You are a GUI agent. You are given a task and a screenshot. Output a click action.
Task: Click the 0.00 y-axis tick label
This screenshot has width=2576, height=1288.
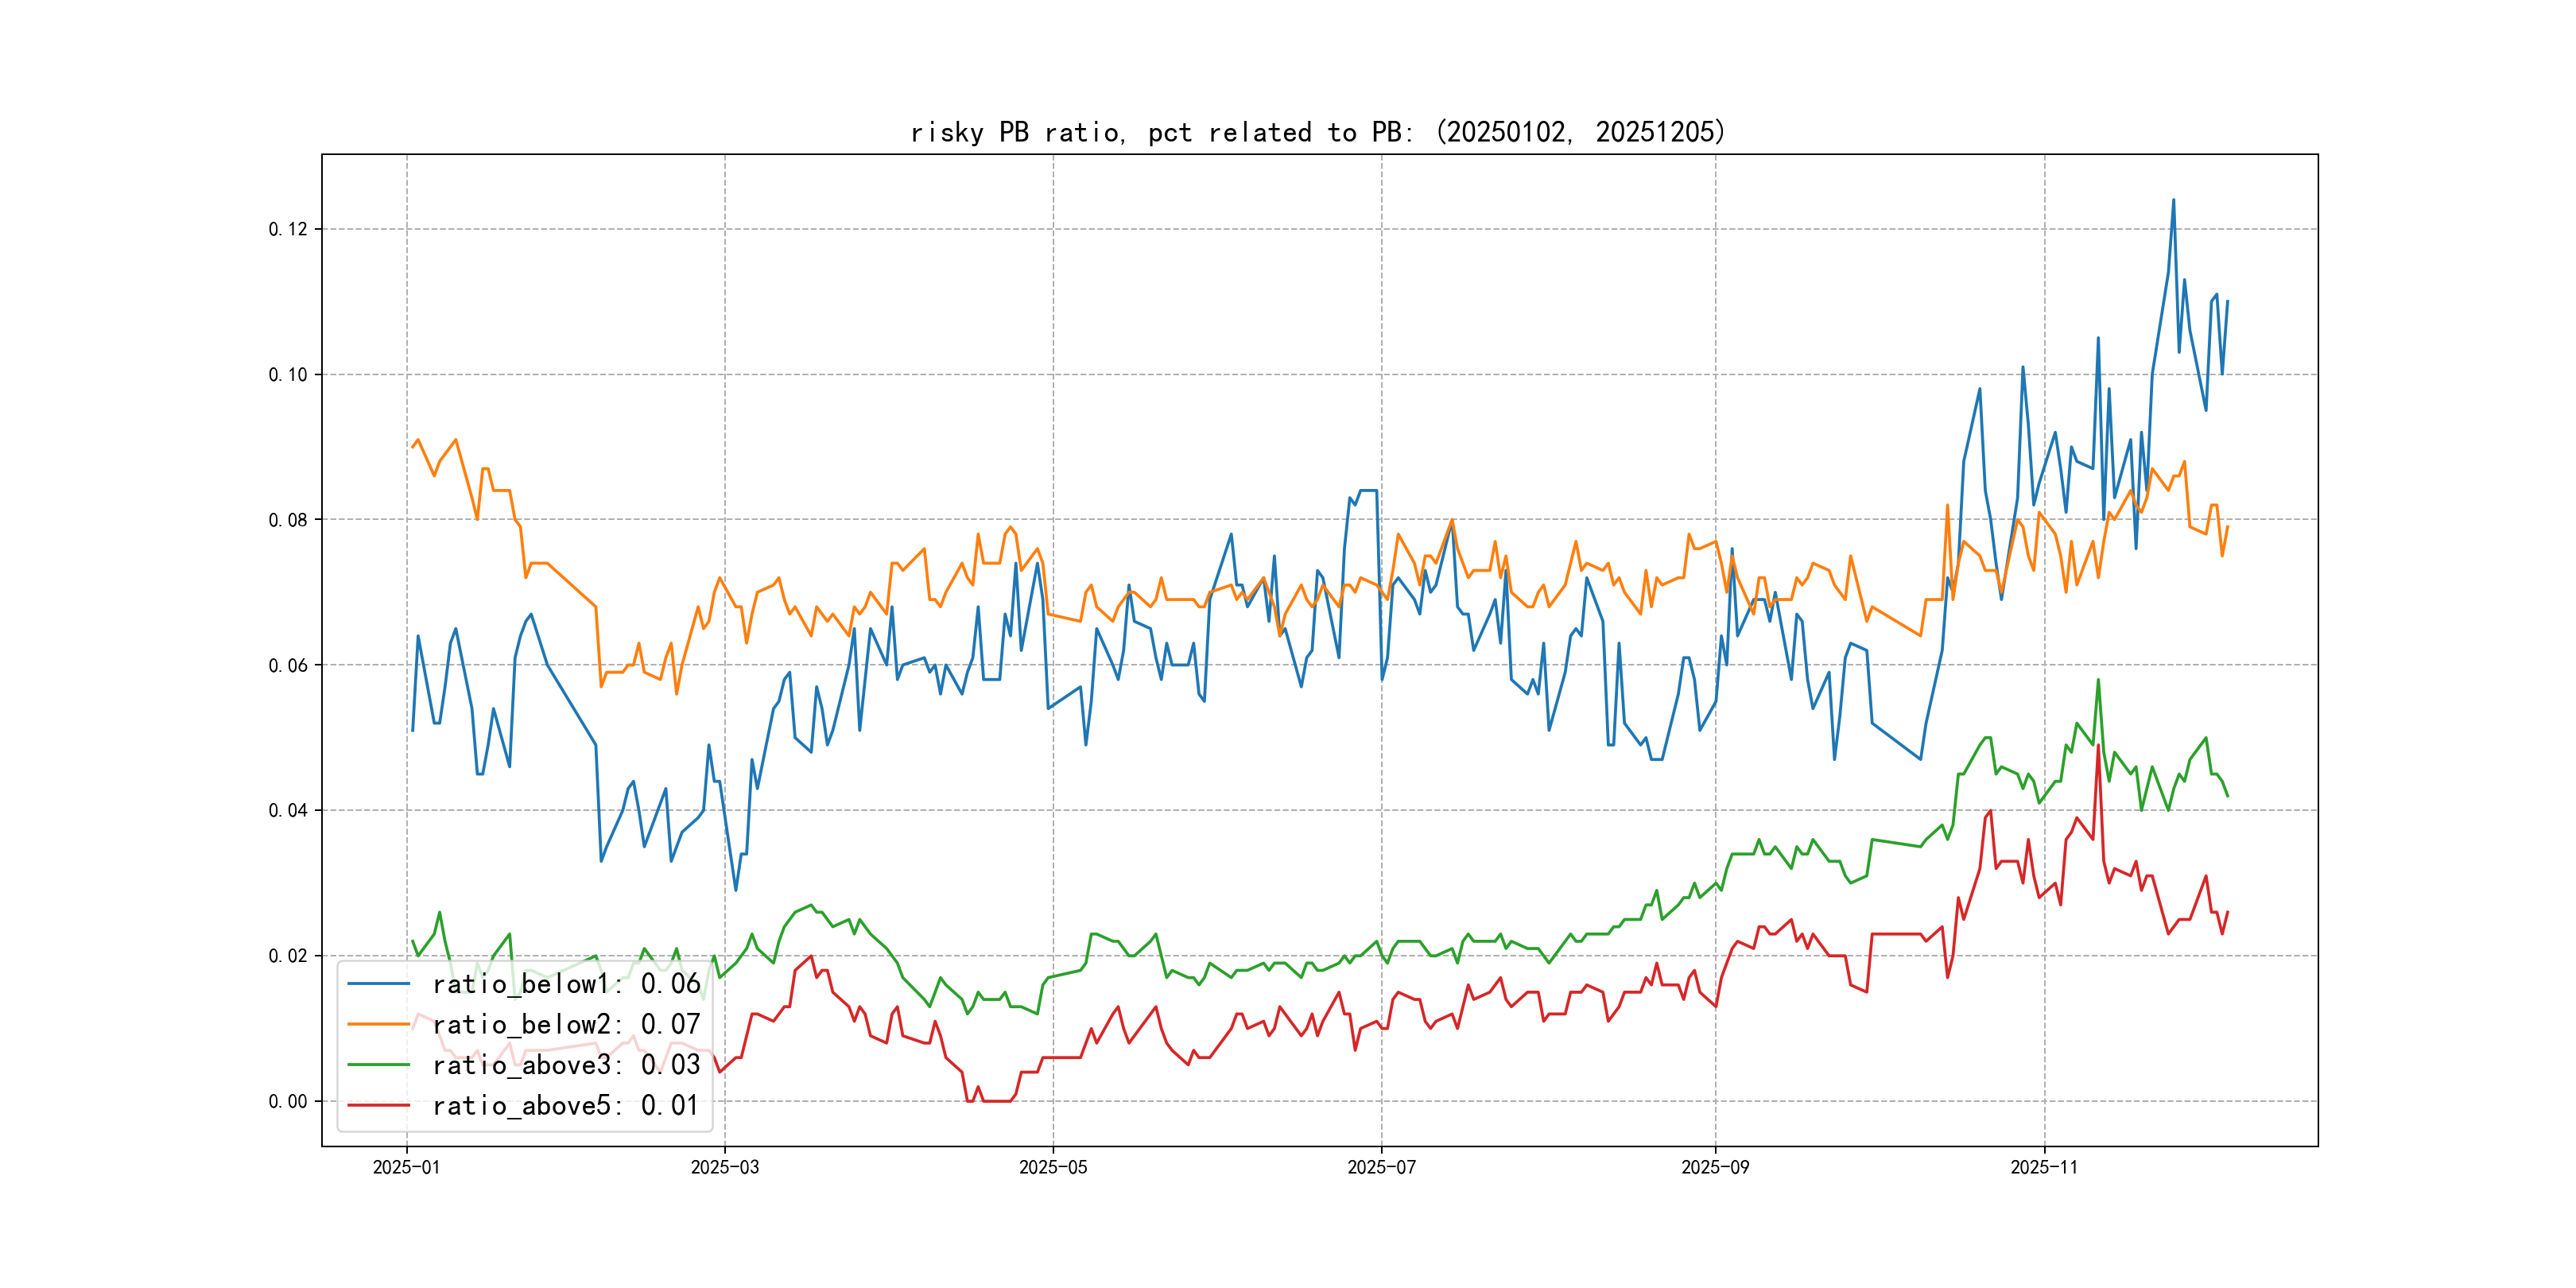288,1101
